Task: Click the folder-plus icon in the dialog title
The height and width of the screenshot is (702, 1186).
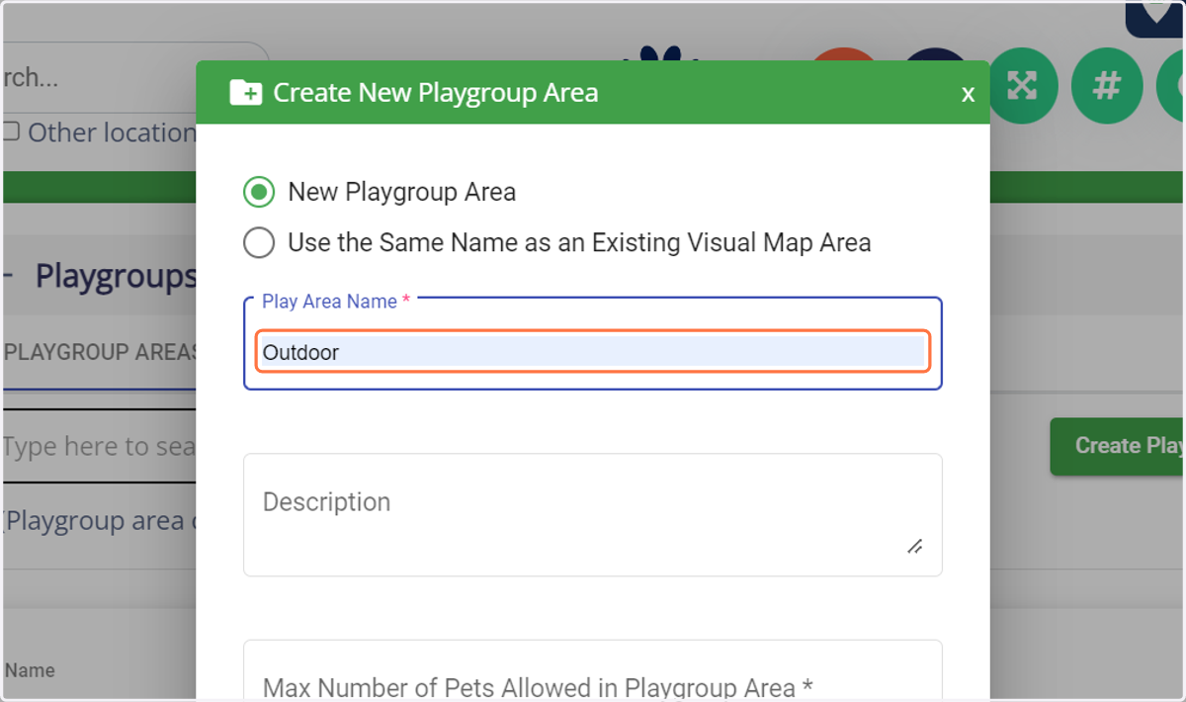Action: [x=245, y=93]
